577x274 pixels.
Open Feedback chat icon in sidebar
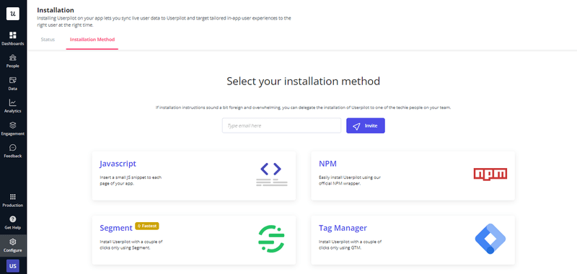click(13, 148)
